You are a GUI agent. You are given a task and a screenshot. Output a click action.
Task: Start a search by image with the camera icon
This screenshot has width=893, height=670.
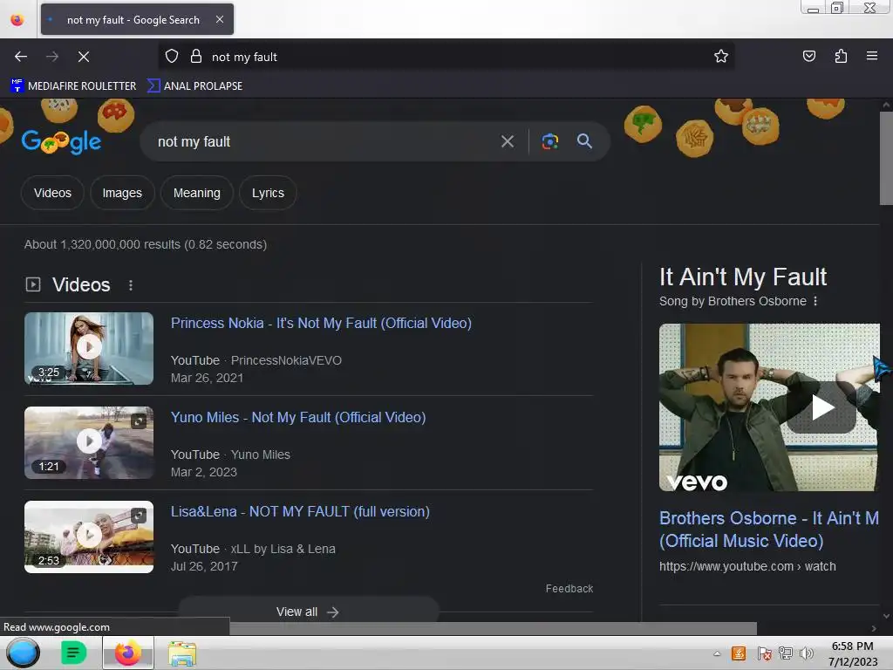point(549,141)
